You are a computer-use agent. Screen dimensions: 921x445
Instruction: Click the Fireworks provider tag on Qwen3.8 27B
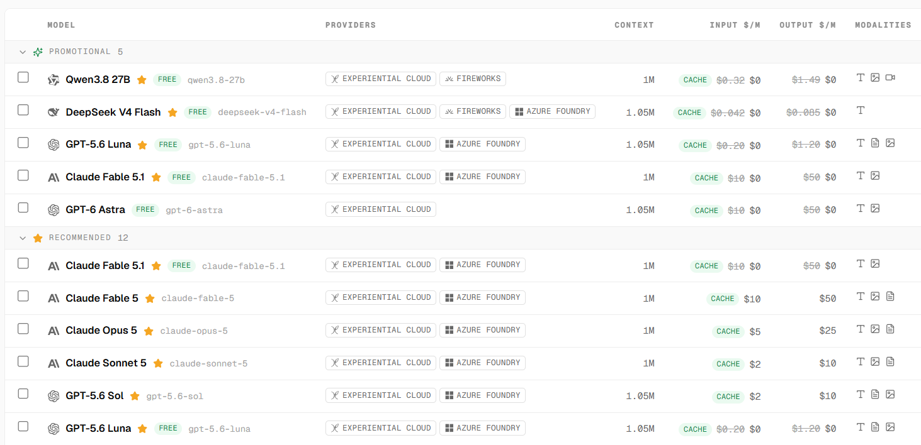coord(472,79)
